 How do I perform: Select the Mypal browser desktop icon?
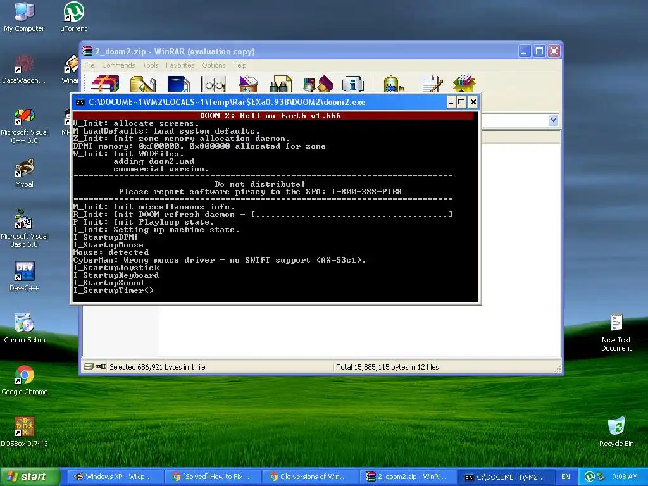pyautogui.click(x=24, y=173)
